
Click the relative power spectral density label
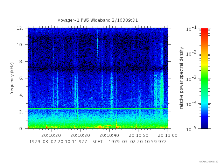pyautogui.click(x=181, y=78)
